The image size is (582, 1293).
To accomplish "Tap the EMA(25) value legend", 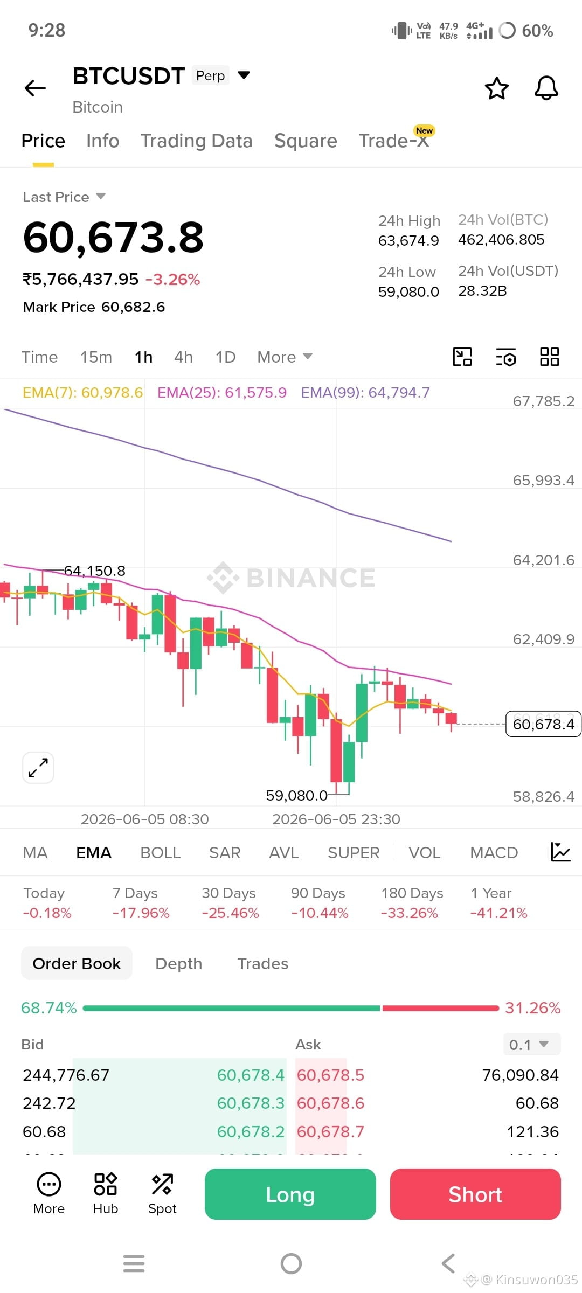I will click(222, 392).
